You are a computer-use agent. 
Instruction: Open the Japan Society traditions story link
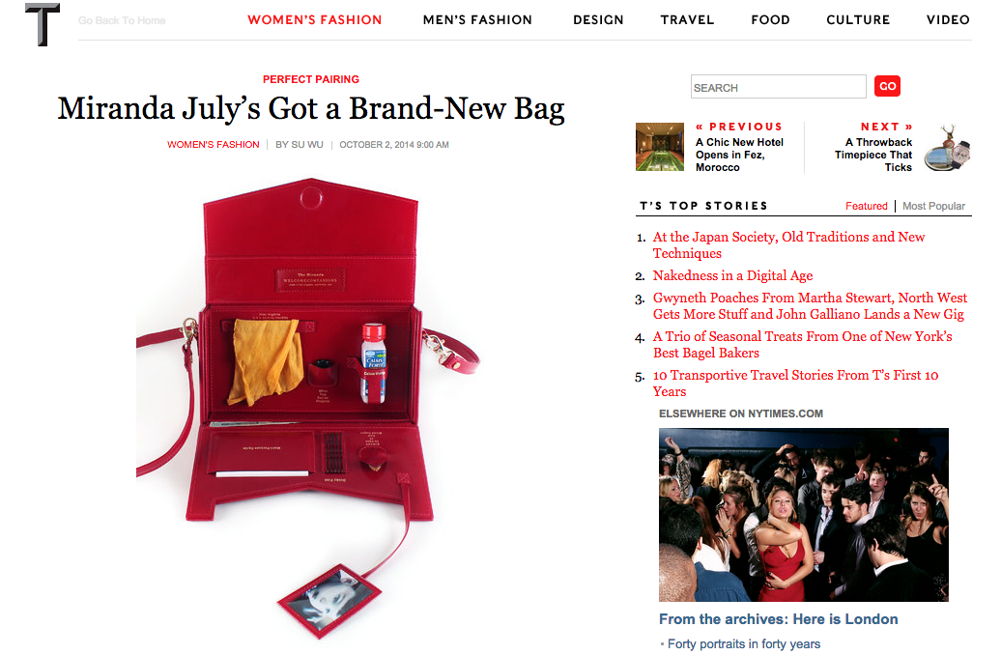(x=788, y=245)
